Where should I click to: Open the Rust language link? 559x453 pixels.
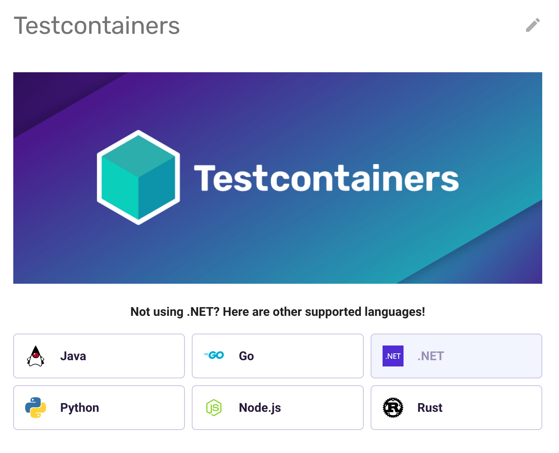[430, 408]
